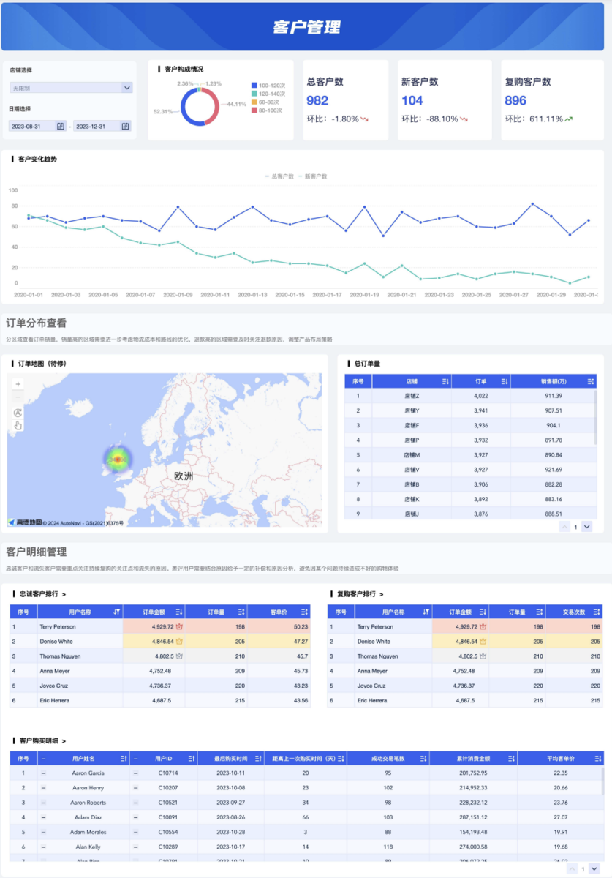Click the heatmap hotspot on the map
The height and width of the screenshot is (878, 612).
pos(117,459)
